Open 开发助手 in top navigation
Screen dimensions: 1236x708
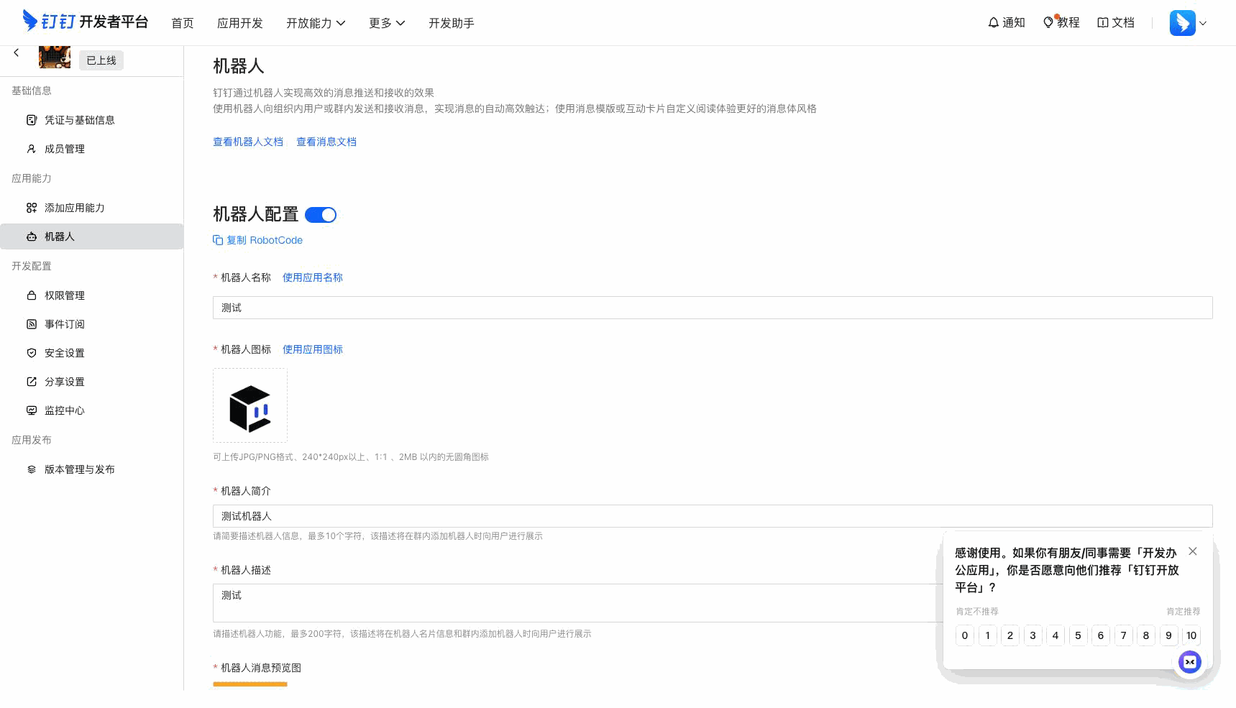click(x=452, y=23)
